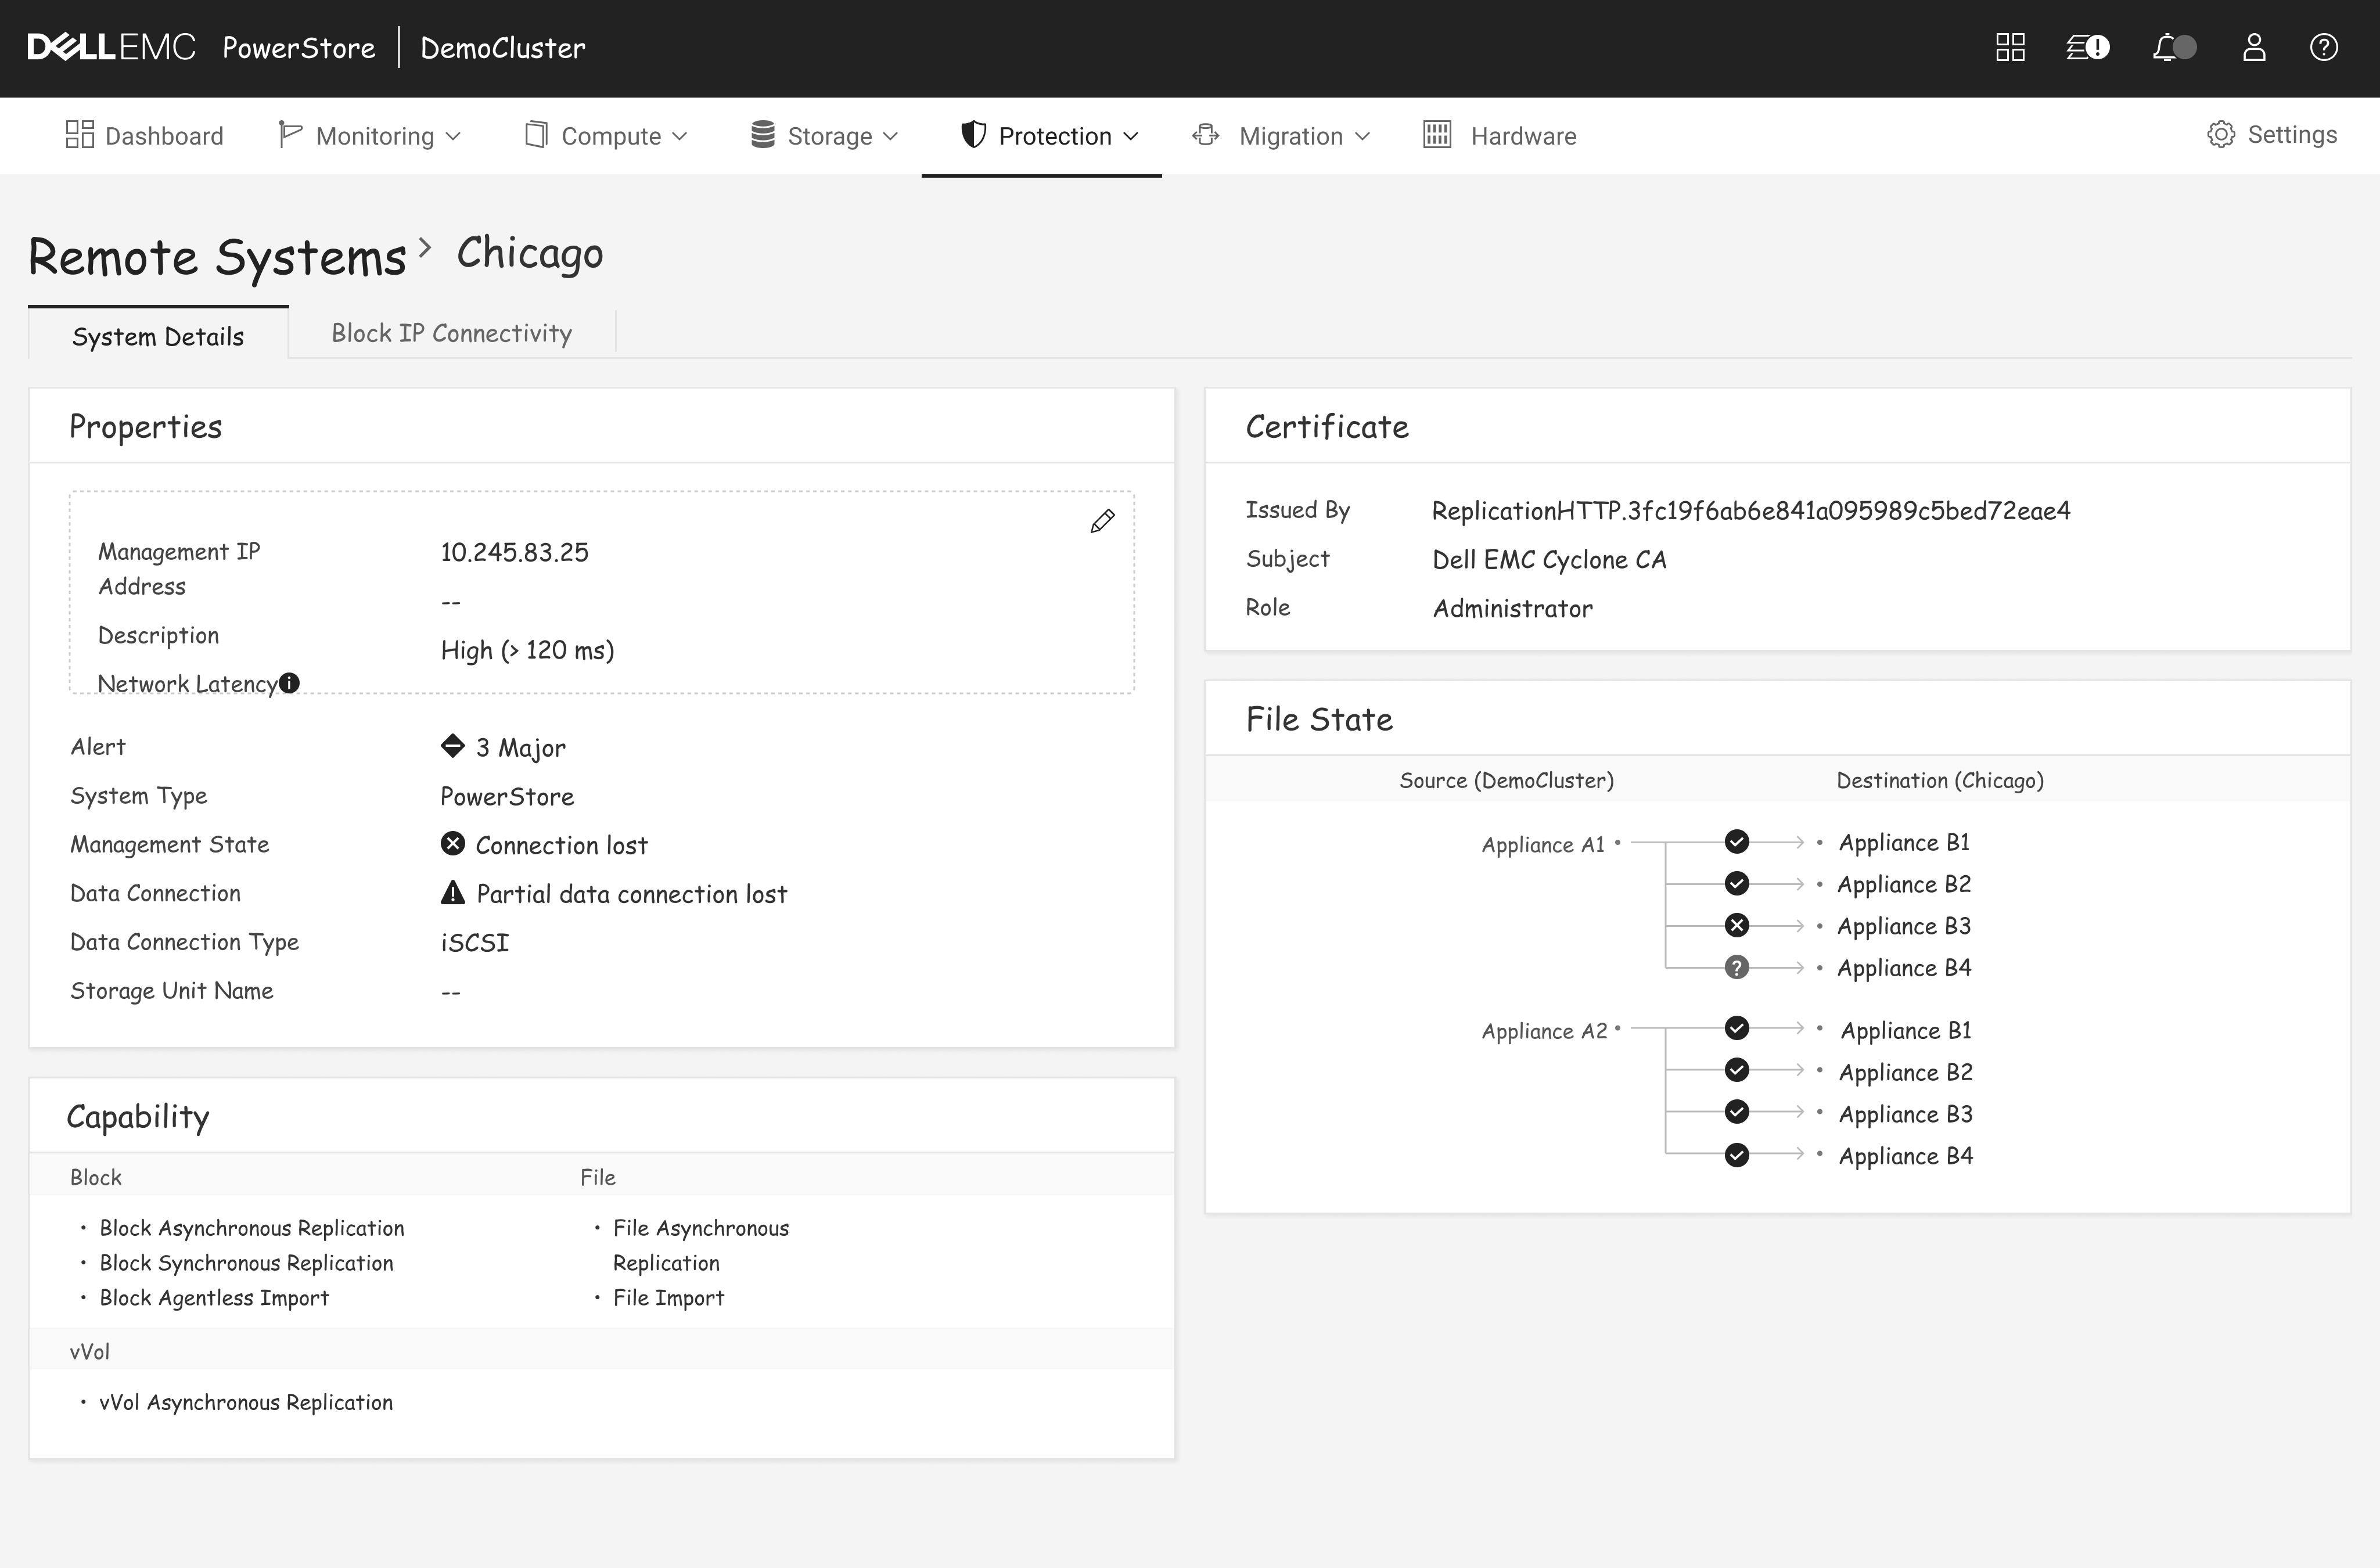Click unknown status icon for Appliance B4
The height and width of the screenshot is (1568, 2380).
[1737, 968]
